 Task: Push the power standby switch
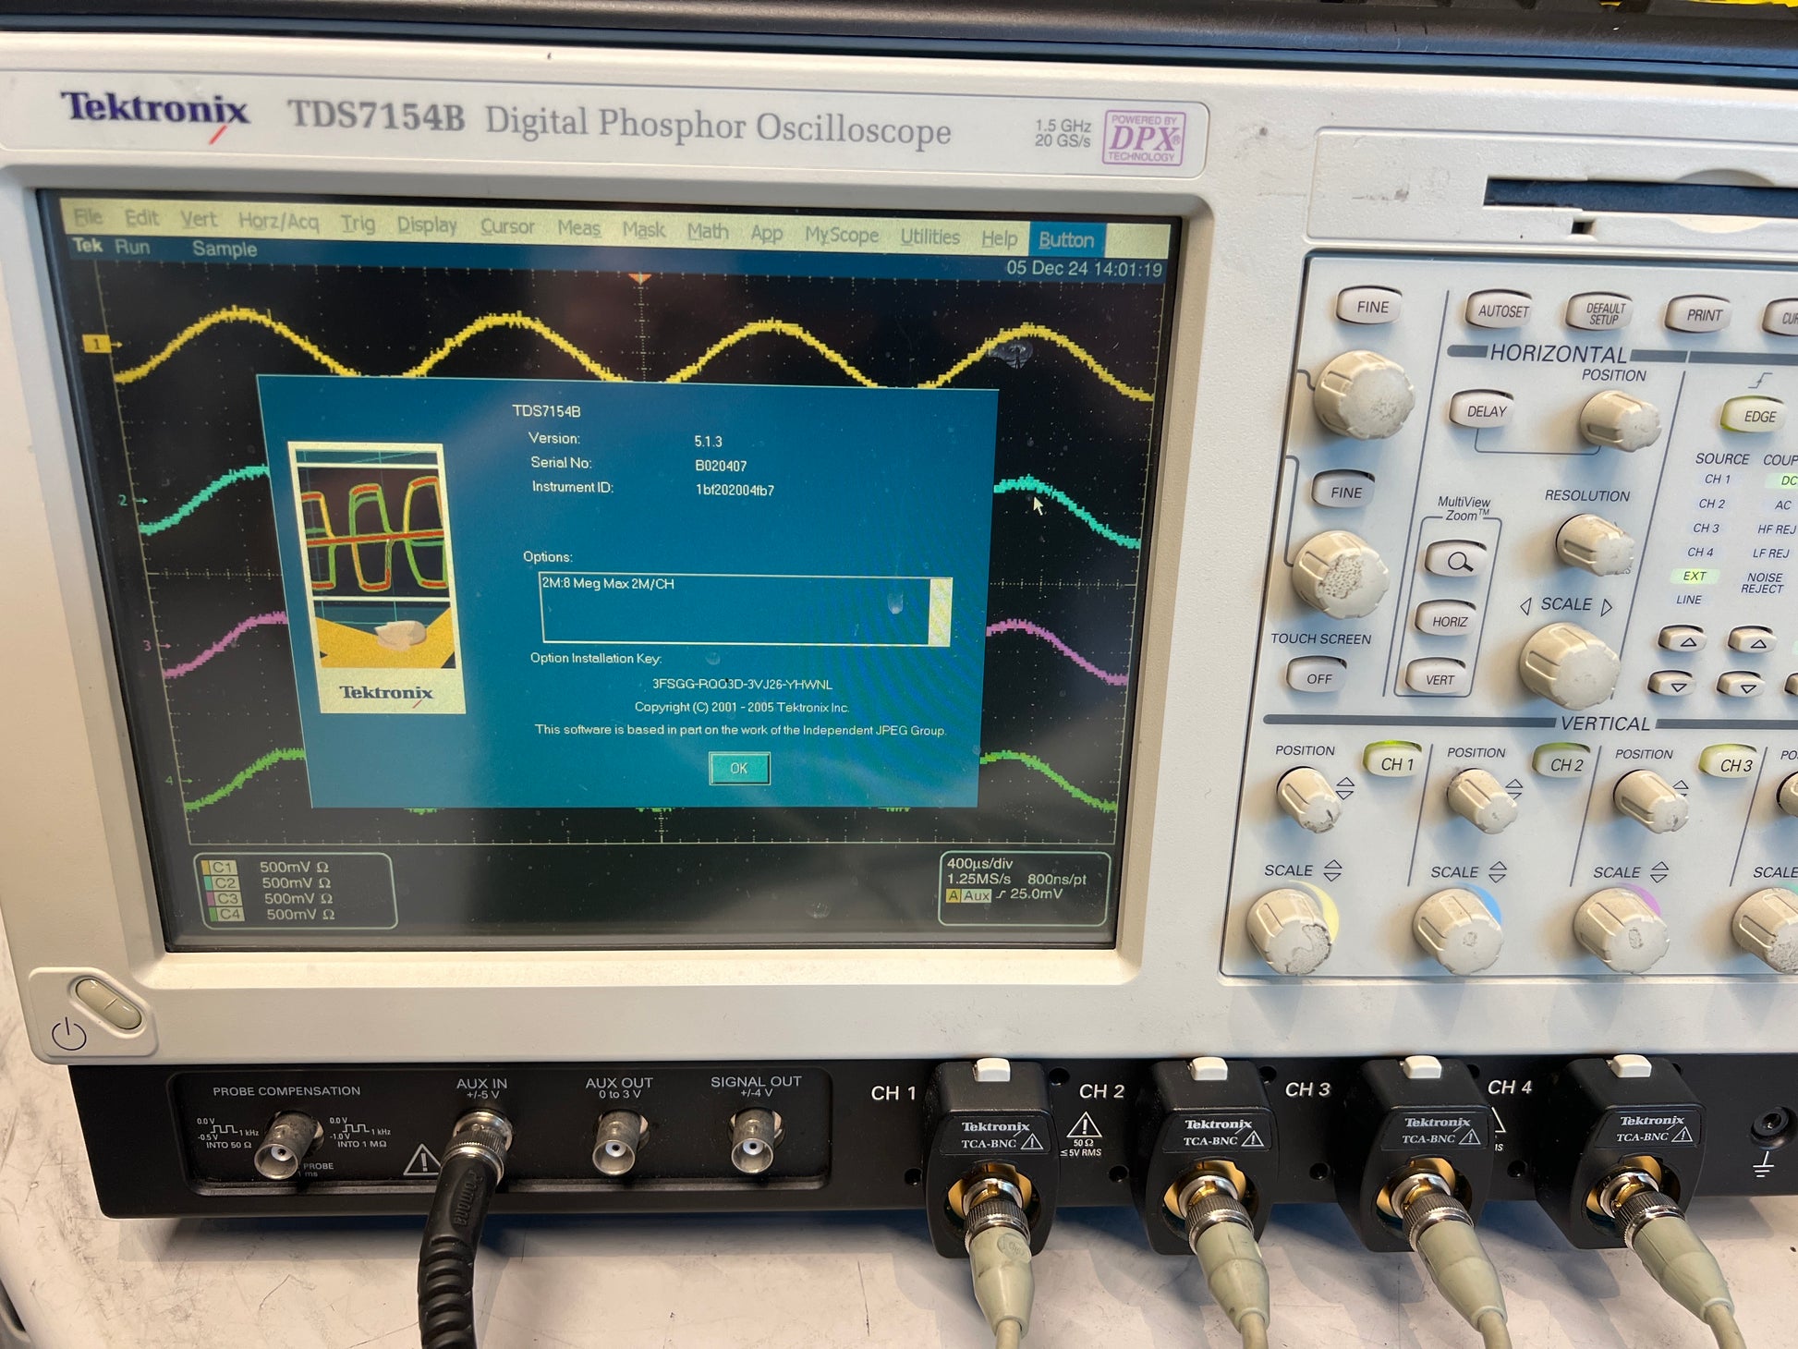[x=107, y=1004]
